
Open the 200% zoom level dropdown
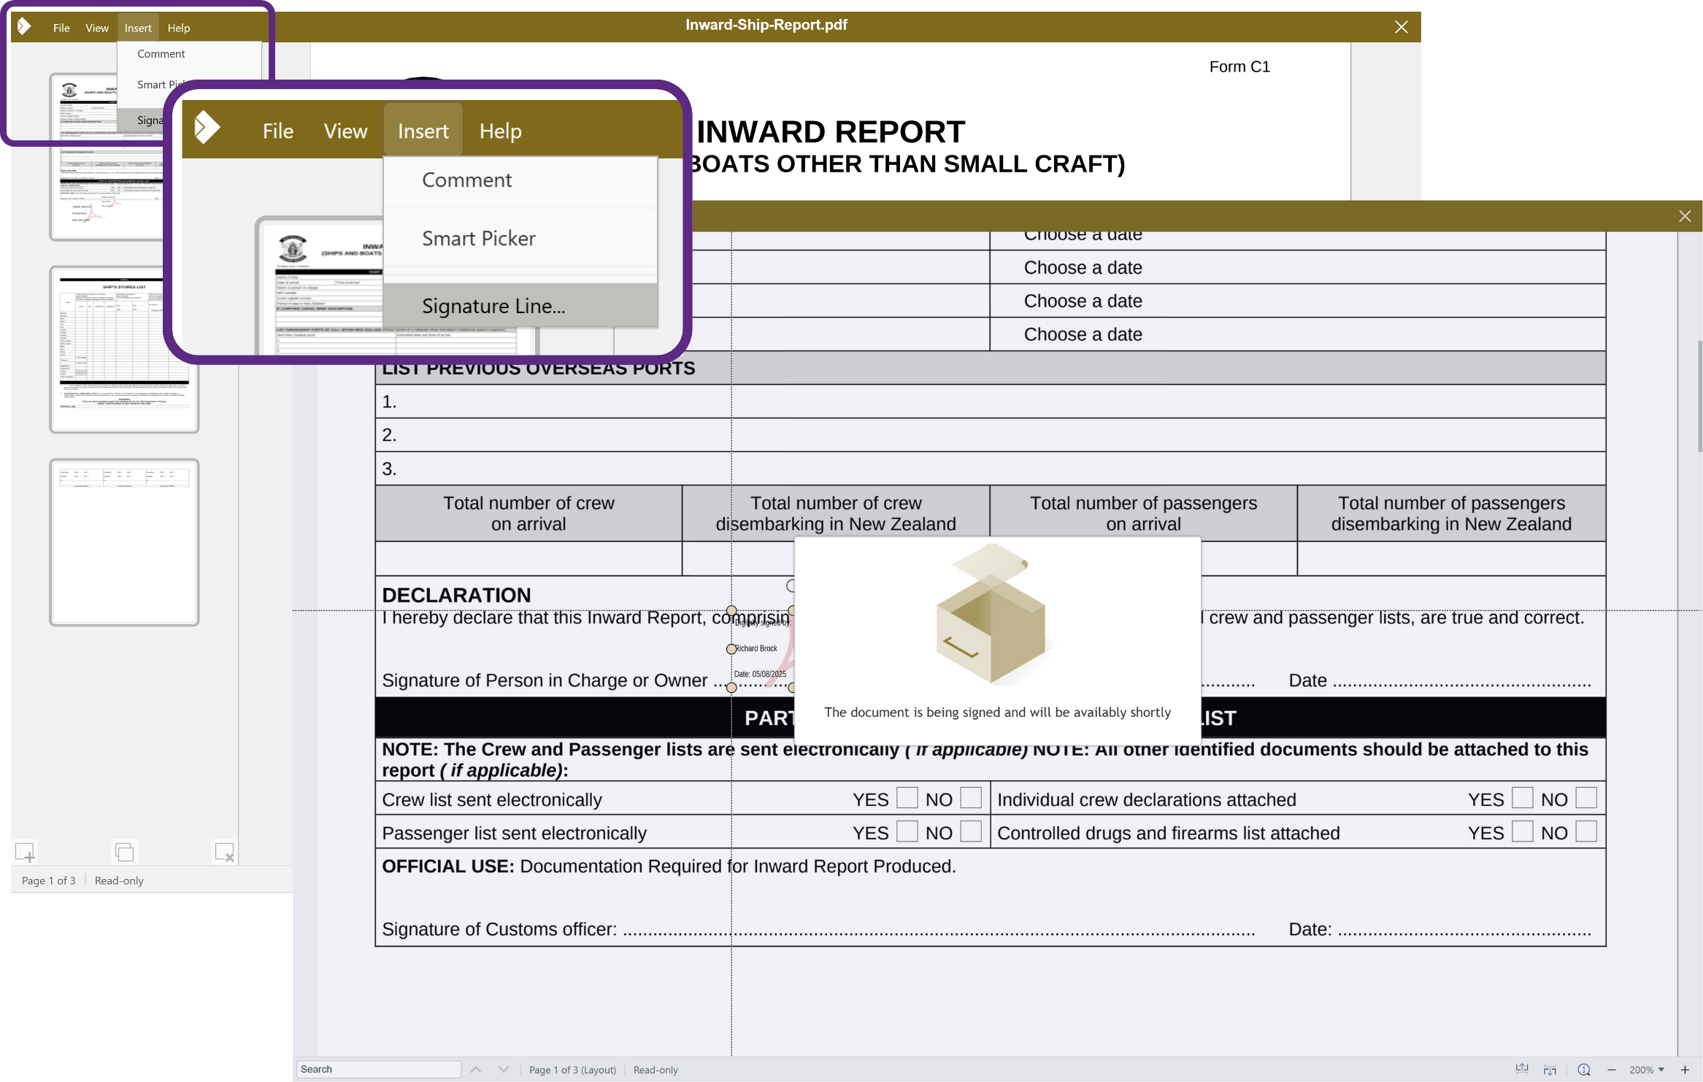pyautogui.click(x=1648, y=1070)
